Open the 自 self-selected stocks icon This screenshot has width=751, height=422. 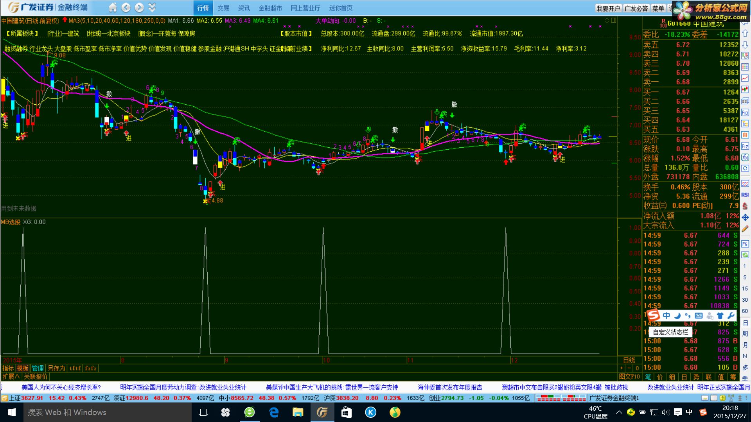745,135
